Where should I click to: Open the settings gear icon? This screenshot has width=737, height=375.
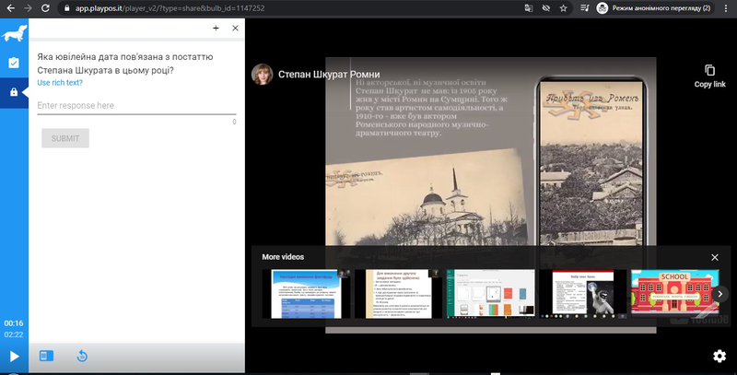tap(719, 356)
